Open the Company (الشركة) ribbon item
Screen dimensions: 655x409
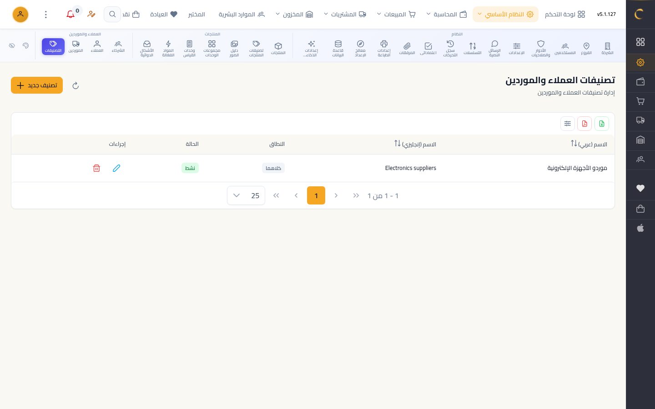point(607,48)
